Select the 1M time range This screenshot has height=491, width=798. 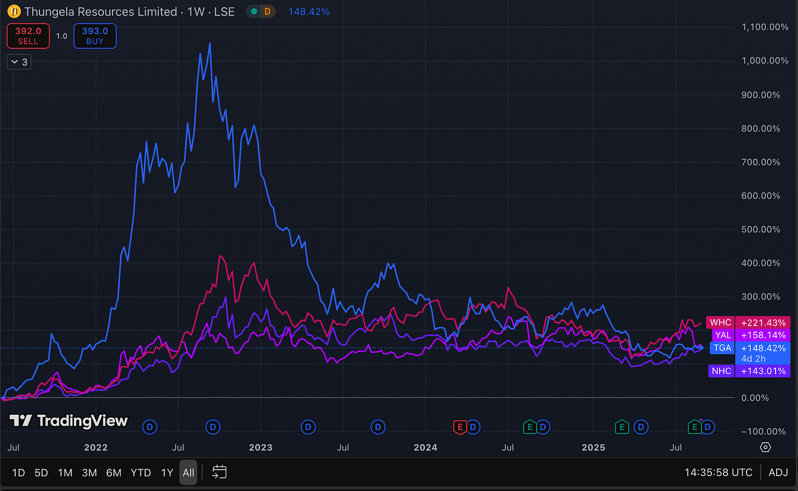[65, 472]
